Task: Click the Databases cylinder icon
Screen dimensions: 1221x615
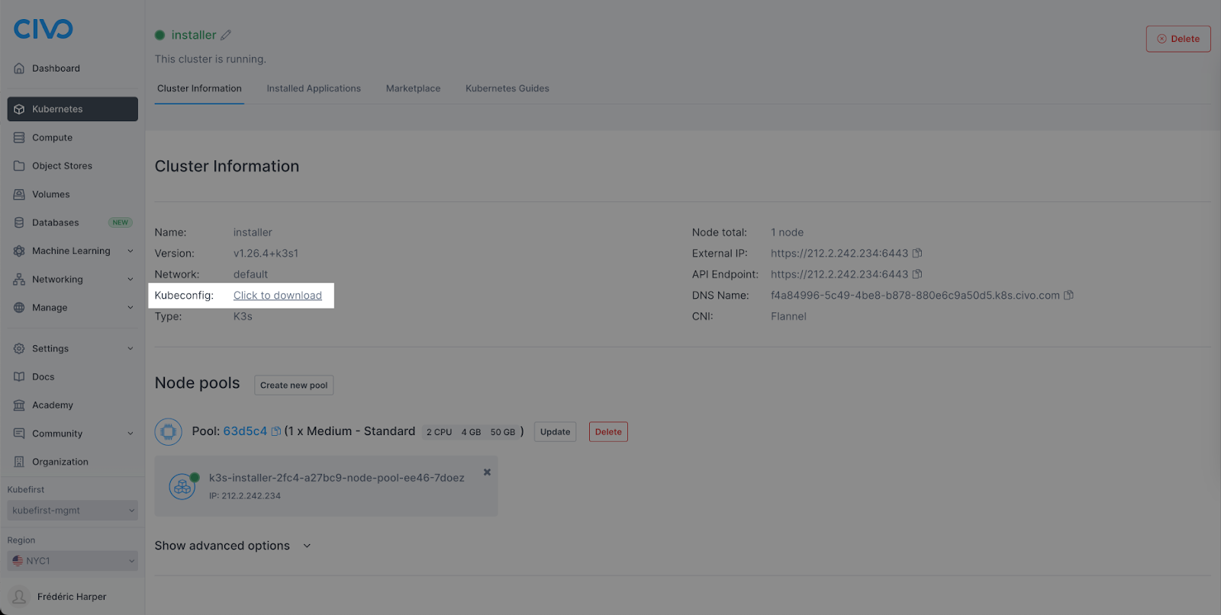Action: coord(19,223)
